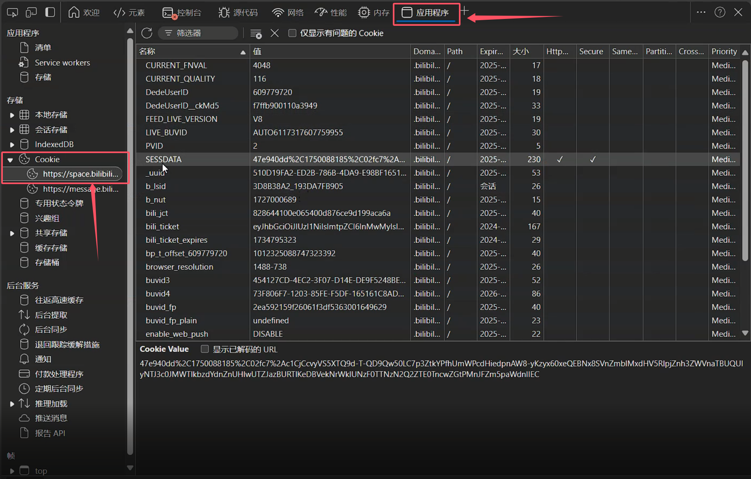Expand the IndexedDB tree node
Image resolution: width=751 pixels, height=479 pixels.
point(12,144)
